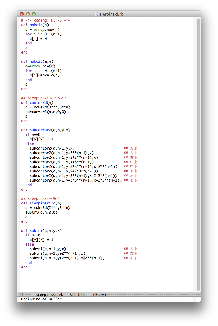The width and height of the screenshot is (218, 326).
Task: Click 'def subcantor2(a,n,y,x)' definition
Action: [x=45, y=130]
